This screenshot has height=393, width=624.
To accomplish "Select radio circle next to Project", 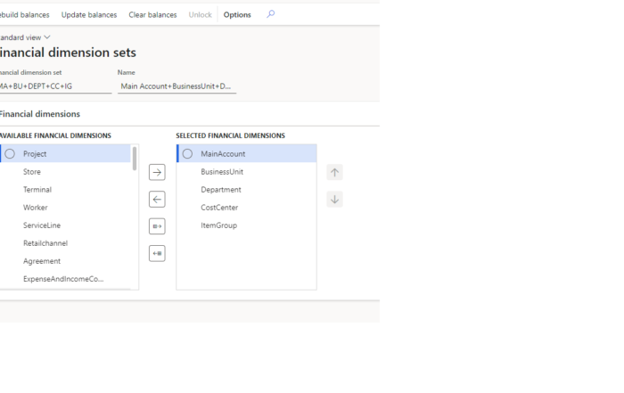I will point(10,153).
